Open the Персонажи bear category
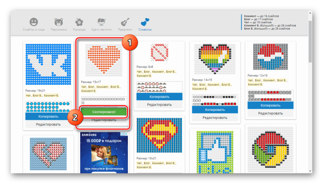 pos(59,24)
